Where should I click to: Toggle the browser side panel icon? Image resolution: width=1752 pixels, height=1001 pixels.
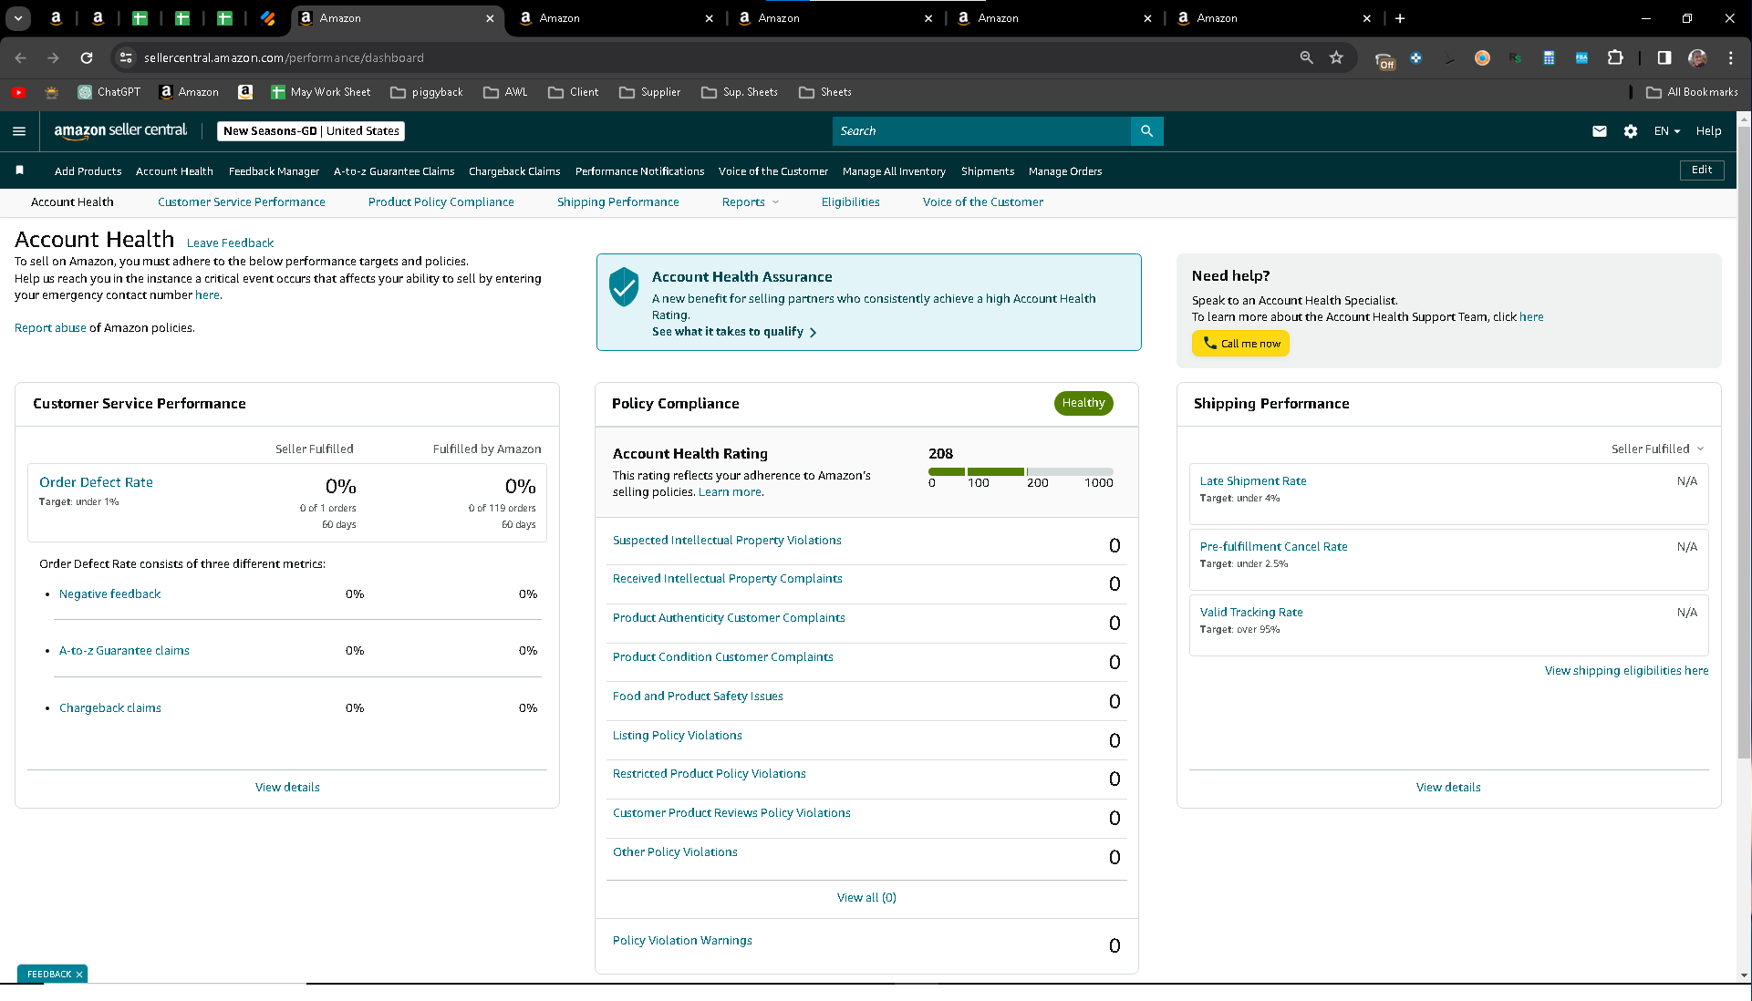pyautogui.click(x=1664, y=57)
